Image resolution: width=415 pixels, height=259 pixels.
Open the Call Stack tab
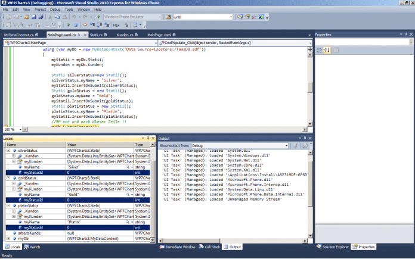click(x=210, y=247)
